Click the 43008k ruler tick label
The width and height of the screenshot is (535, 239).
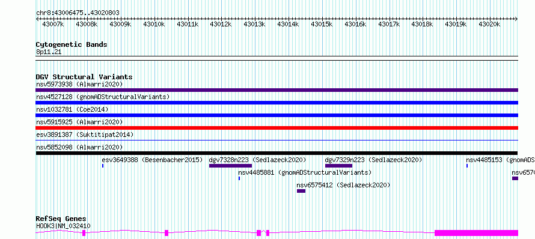click(x=87, y=24)
